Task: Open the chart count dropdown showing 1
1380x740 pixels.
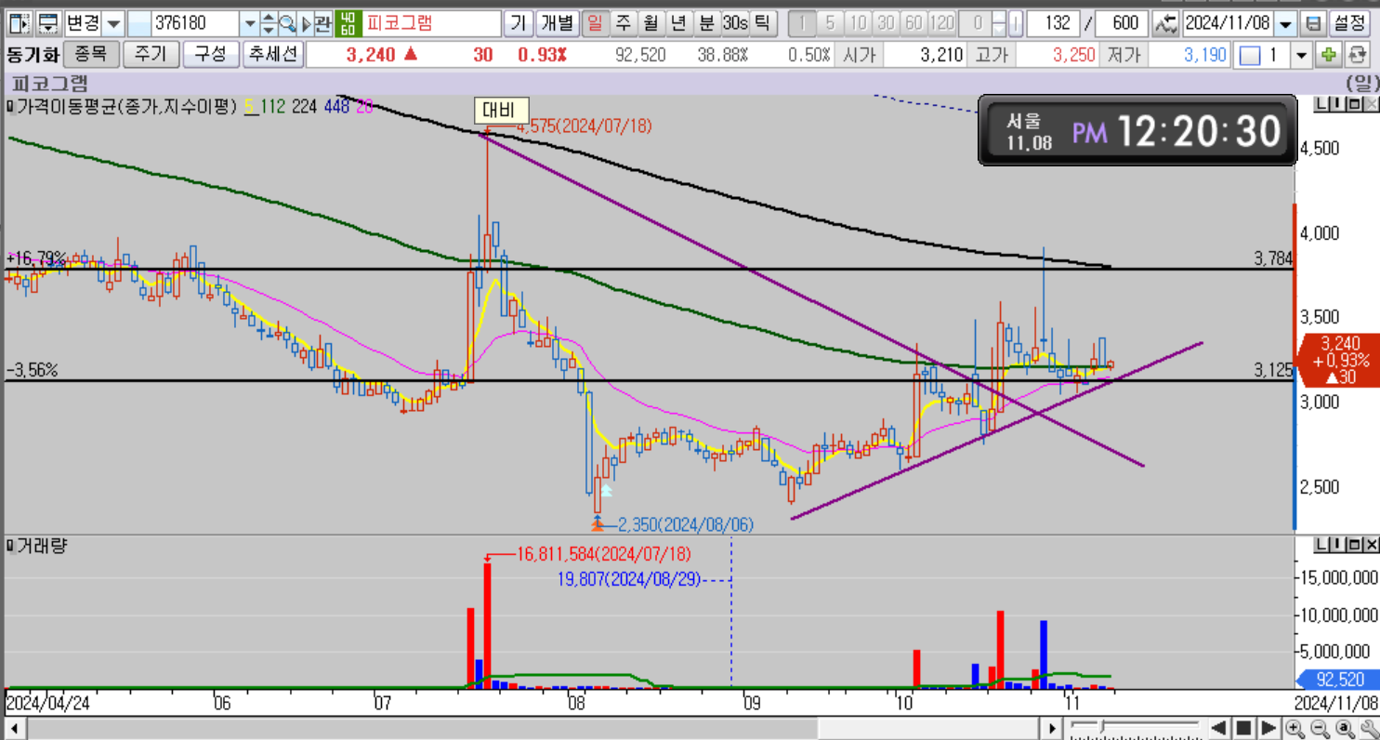Action: pos(1302,56)
